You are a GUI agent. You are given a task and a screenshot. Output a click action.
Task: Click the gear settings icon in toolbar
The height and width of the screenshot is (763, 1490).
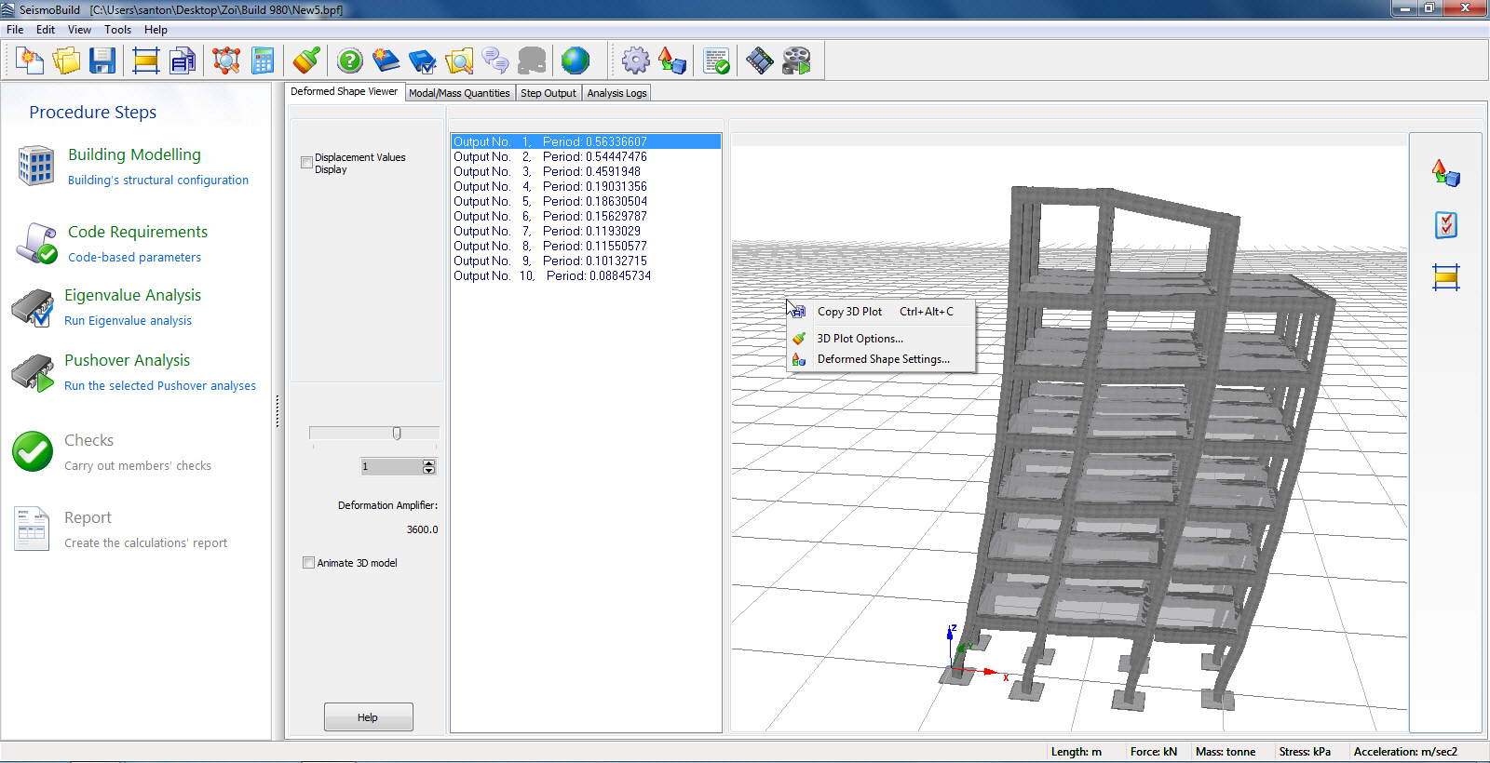tap(636, 61)
